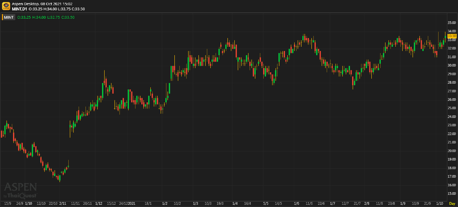Click the 21/9 date axis label
This screenshot has width=458, height=207.
428,204
